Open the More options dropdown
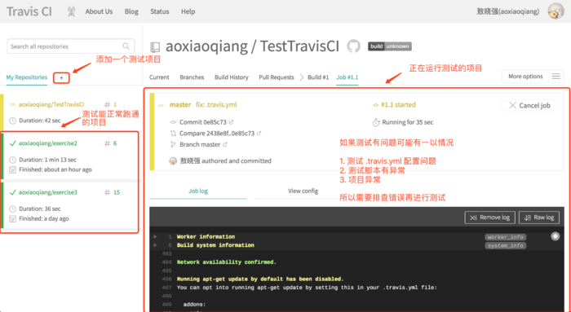 [x=525, y=77]
